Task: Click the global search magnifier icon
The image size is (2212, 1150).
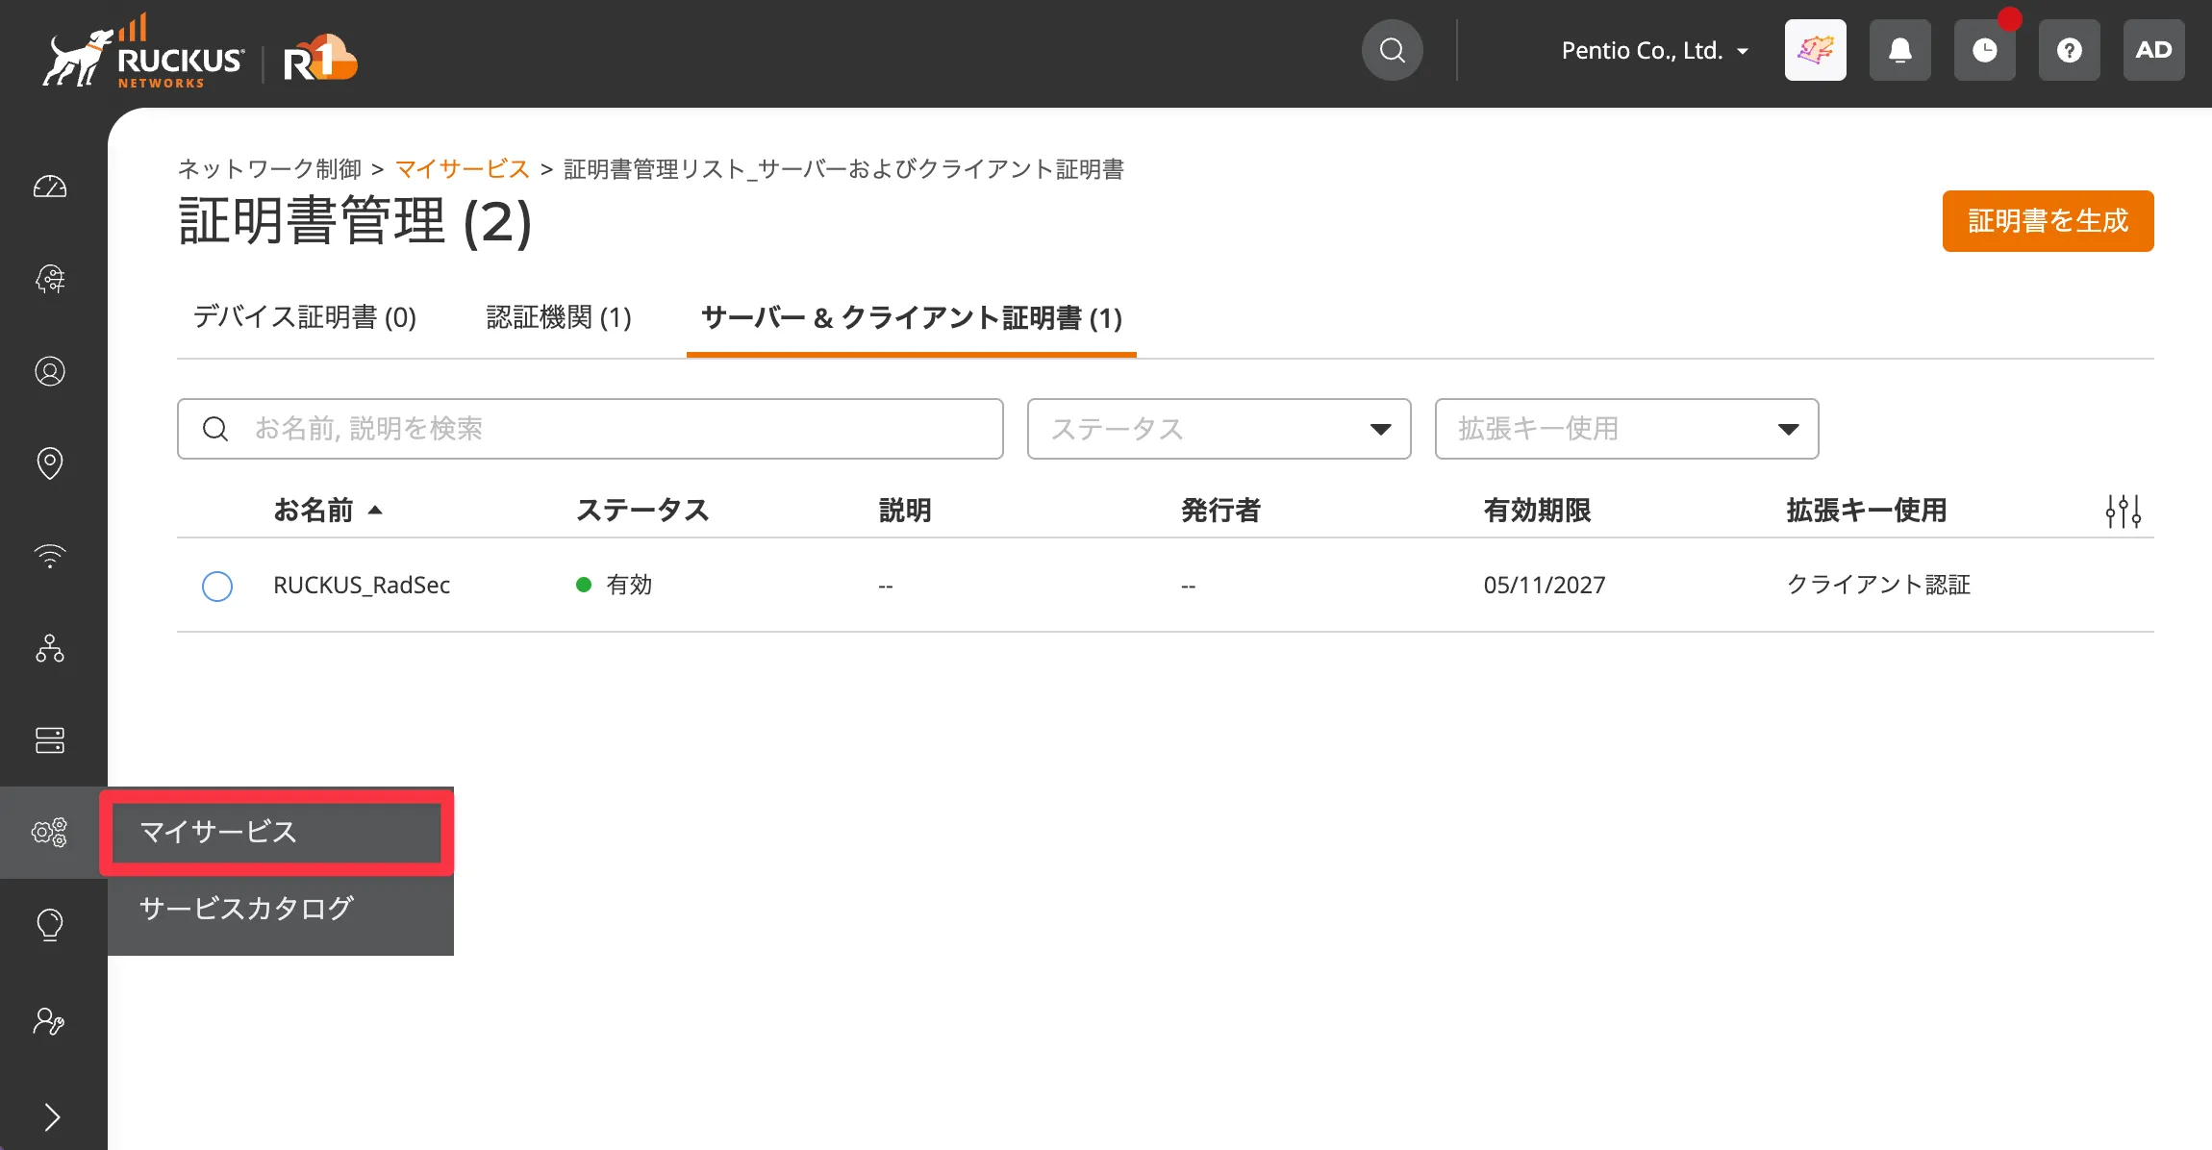Action: 1393,50
